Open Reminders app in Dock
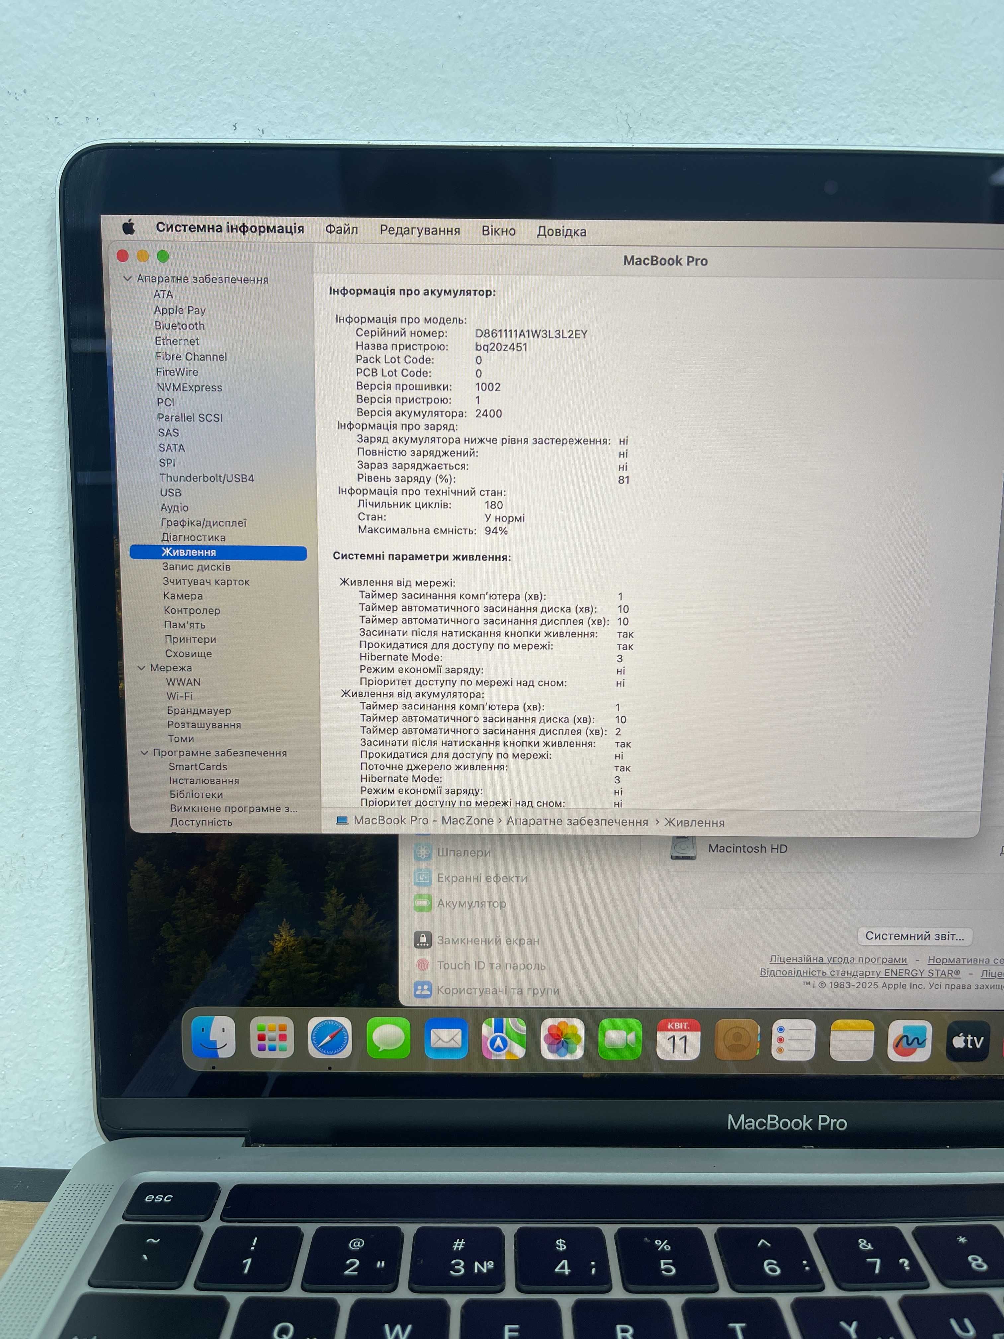 [794, 1040]
